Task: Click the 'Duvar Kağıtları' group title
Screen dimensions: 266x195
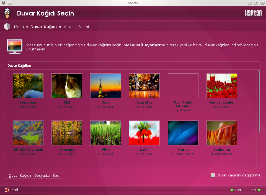Action: pyautogui.click(x=19, y=66)
